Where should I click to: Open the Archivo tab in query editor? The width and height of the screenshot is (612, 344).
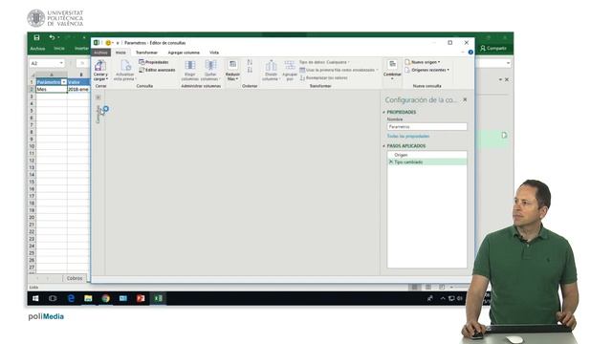point(100,53)
